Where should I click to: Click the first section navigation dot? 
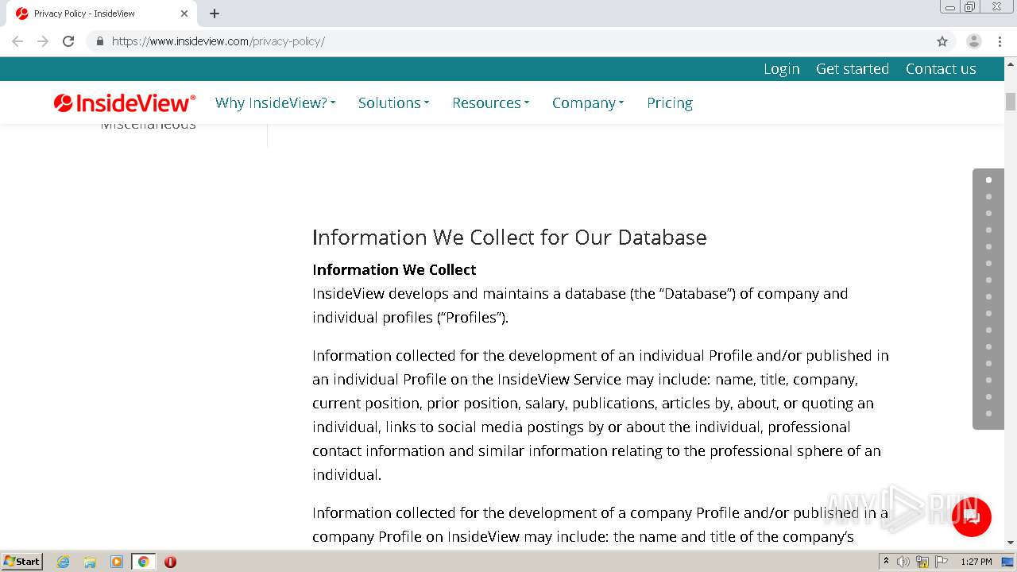988,180
